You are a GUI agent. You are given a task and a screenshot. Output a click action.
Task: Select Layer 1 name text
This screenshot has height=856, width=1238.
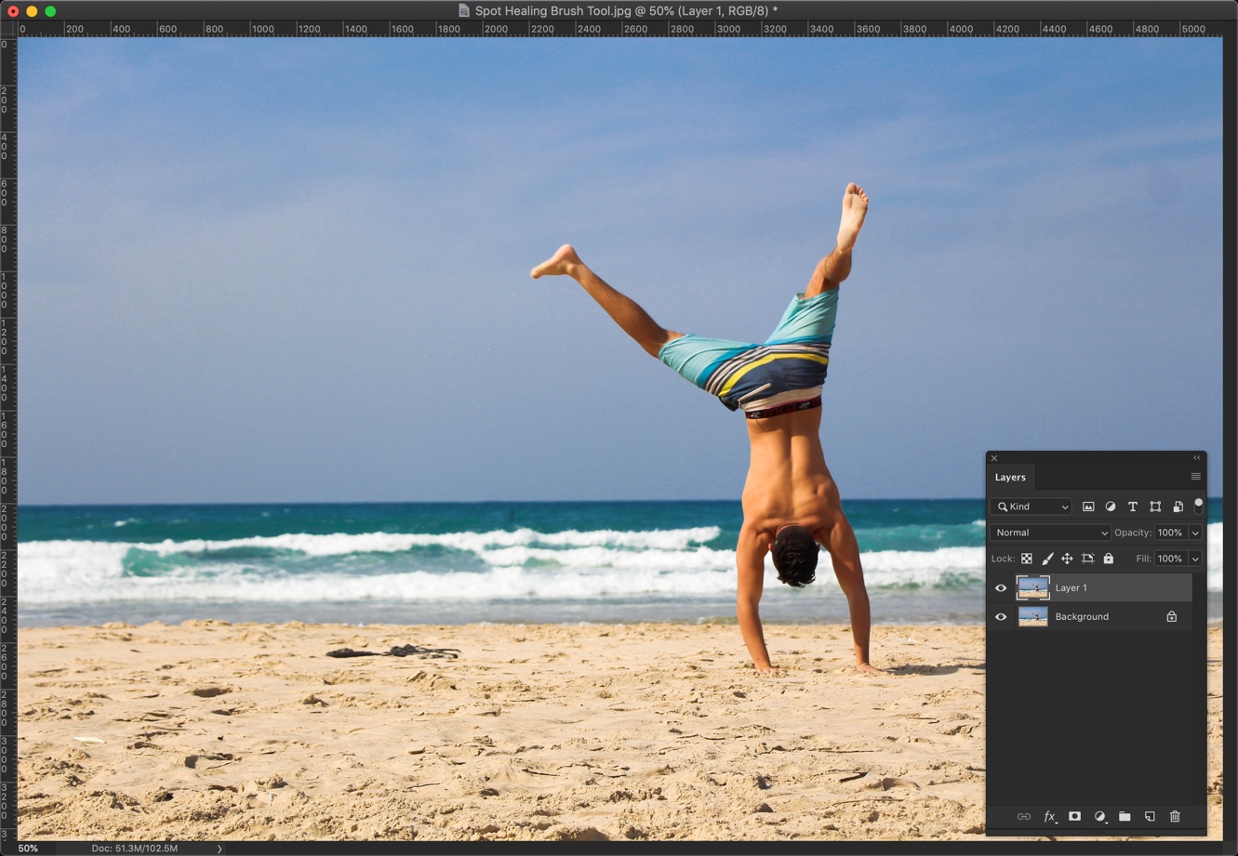pyautogui.click(x=1071, y=587)
